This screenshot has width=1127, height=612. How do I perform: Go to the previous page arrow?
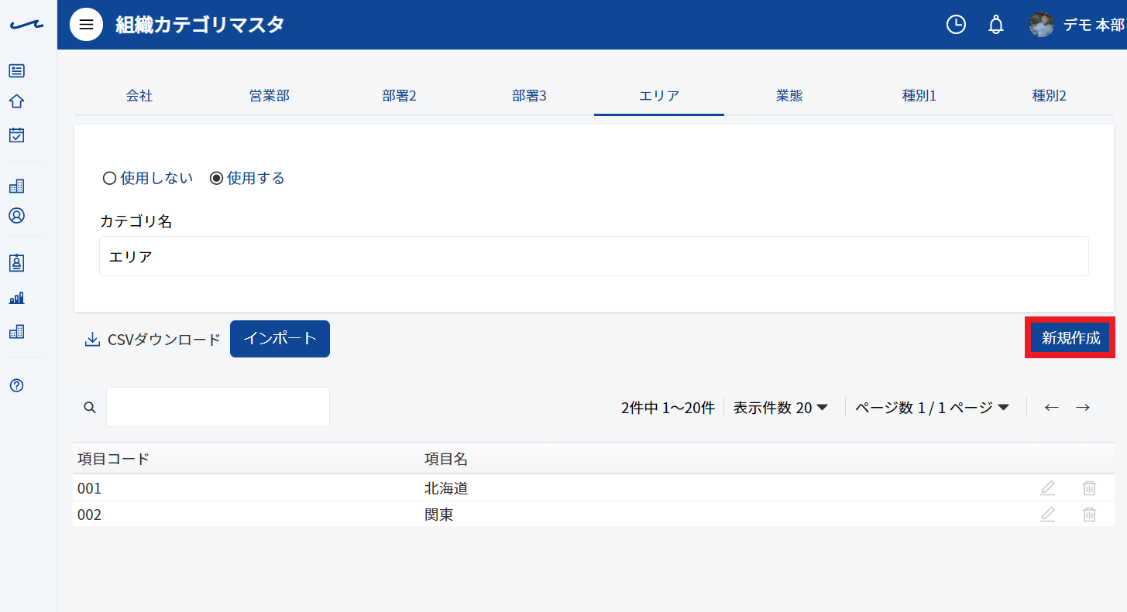1051,408
